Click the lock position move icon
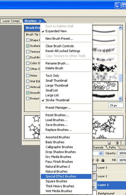This screenshot has height=195, width=126. point(97,160)
